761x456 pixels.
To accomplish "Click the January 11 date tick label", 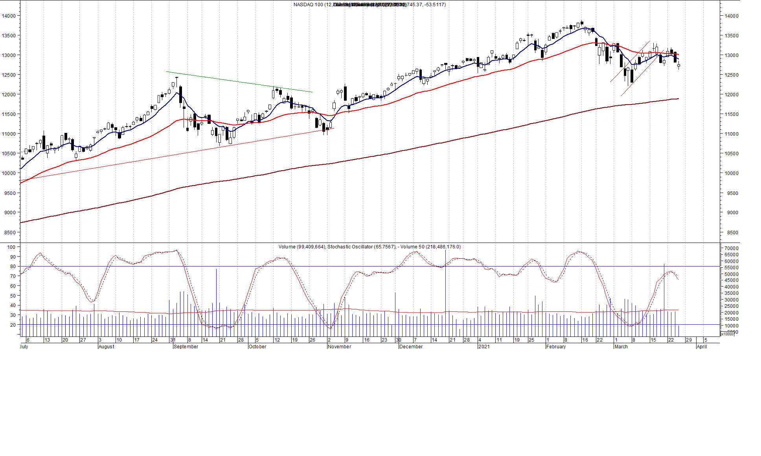I will (499, 340).
